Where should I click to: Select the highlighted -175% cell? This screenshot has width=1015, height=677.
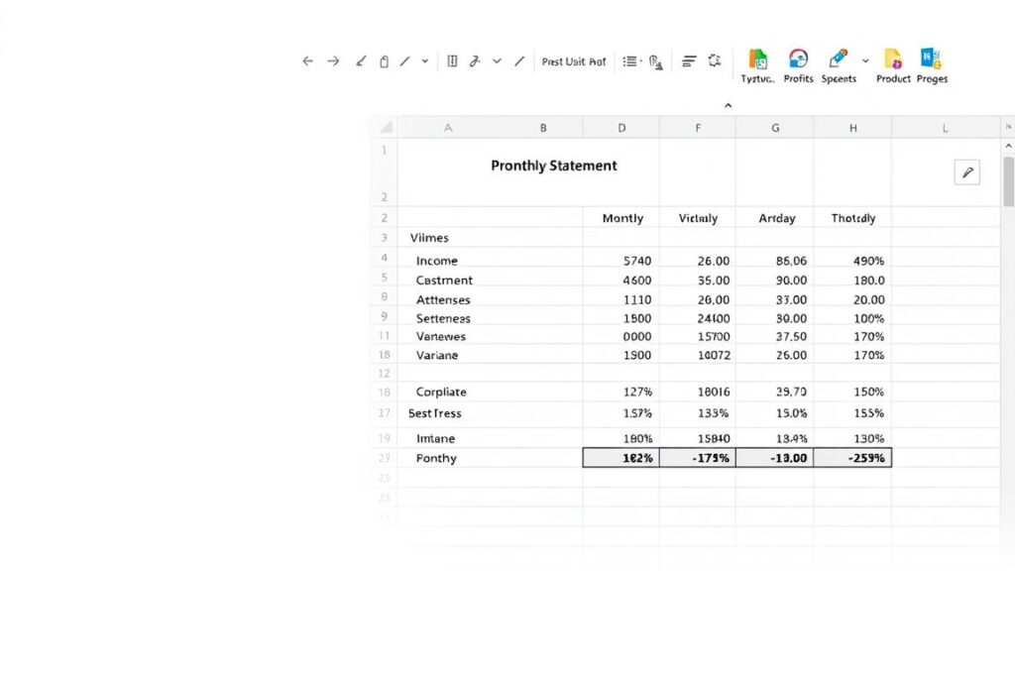(698, 457)
